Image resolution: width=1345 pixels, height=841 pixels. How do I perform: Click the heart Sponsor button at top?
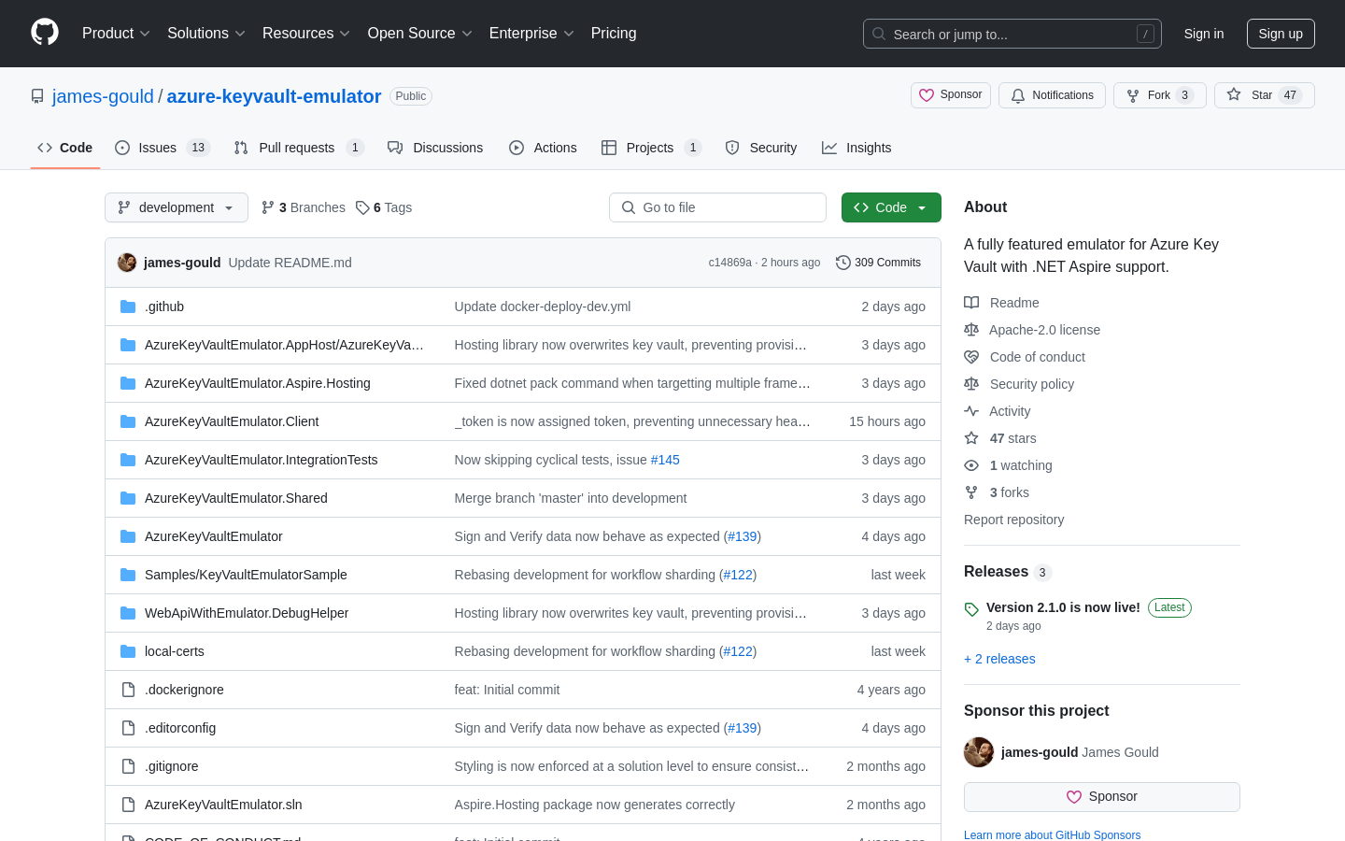[x=951, y=95]
